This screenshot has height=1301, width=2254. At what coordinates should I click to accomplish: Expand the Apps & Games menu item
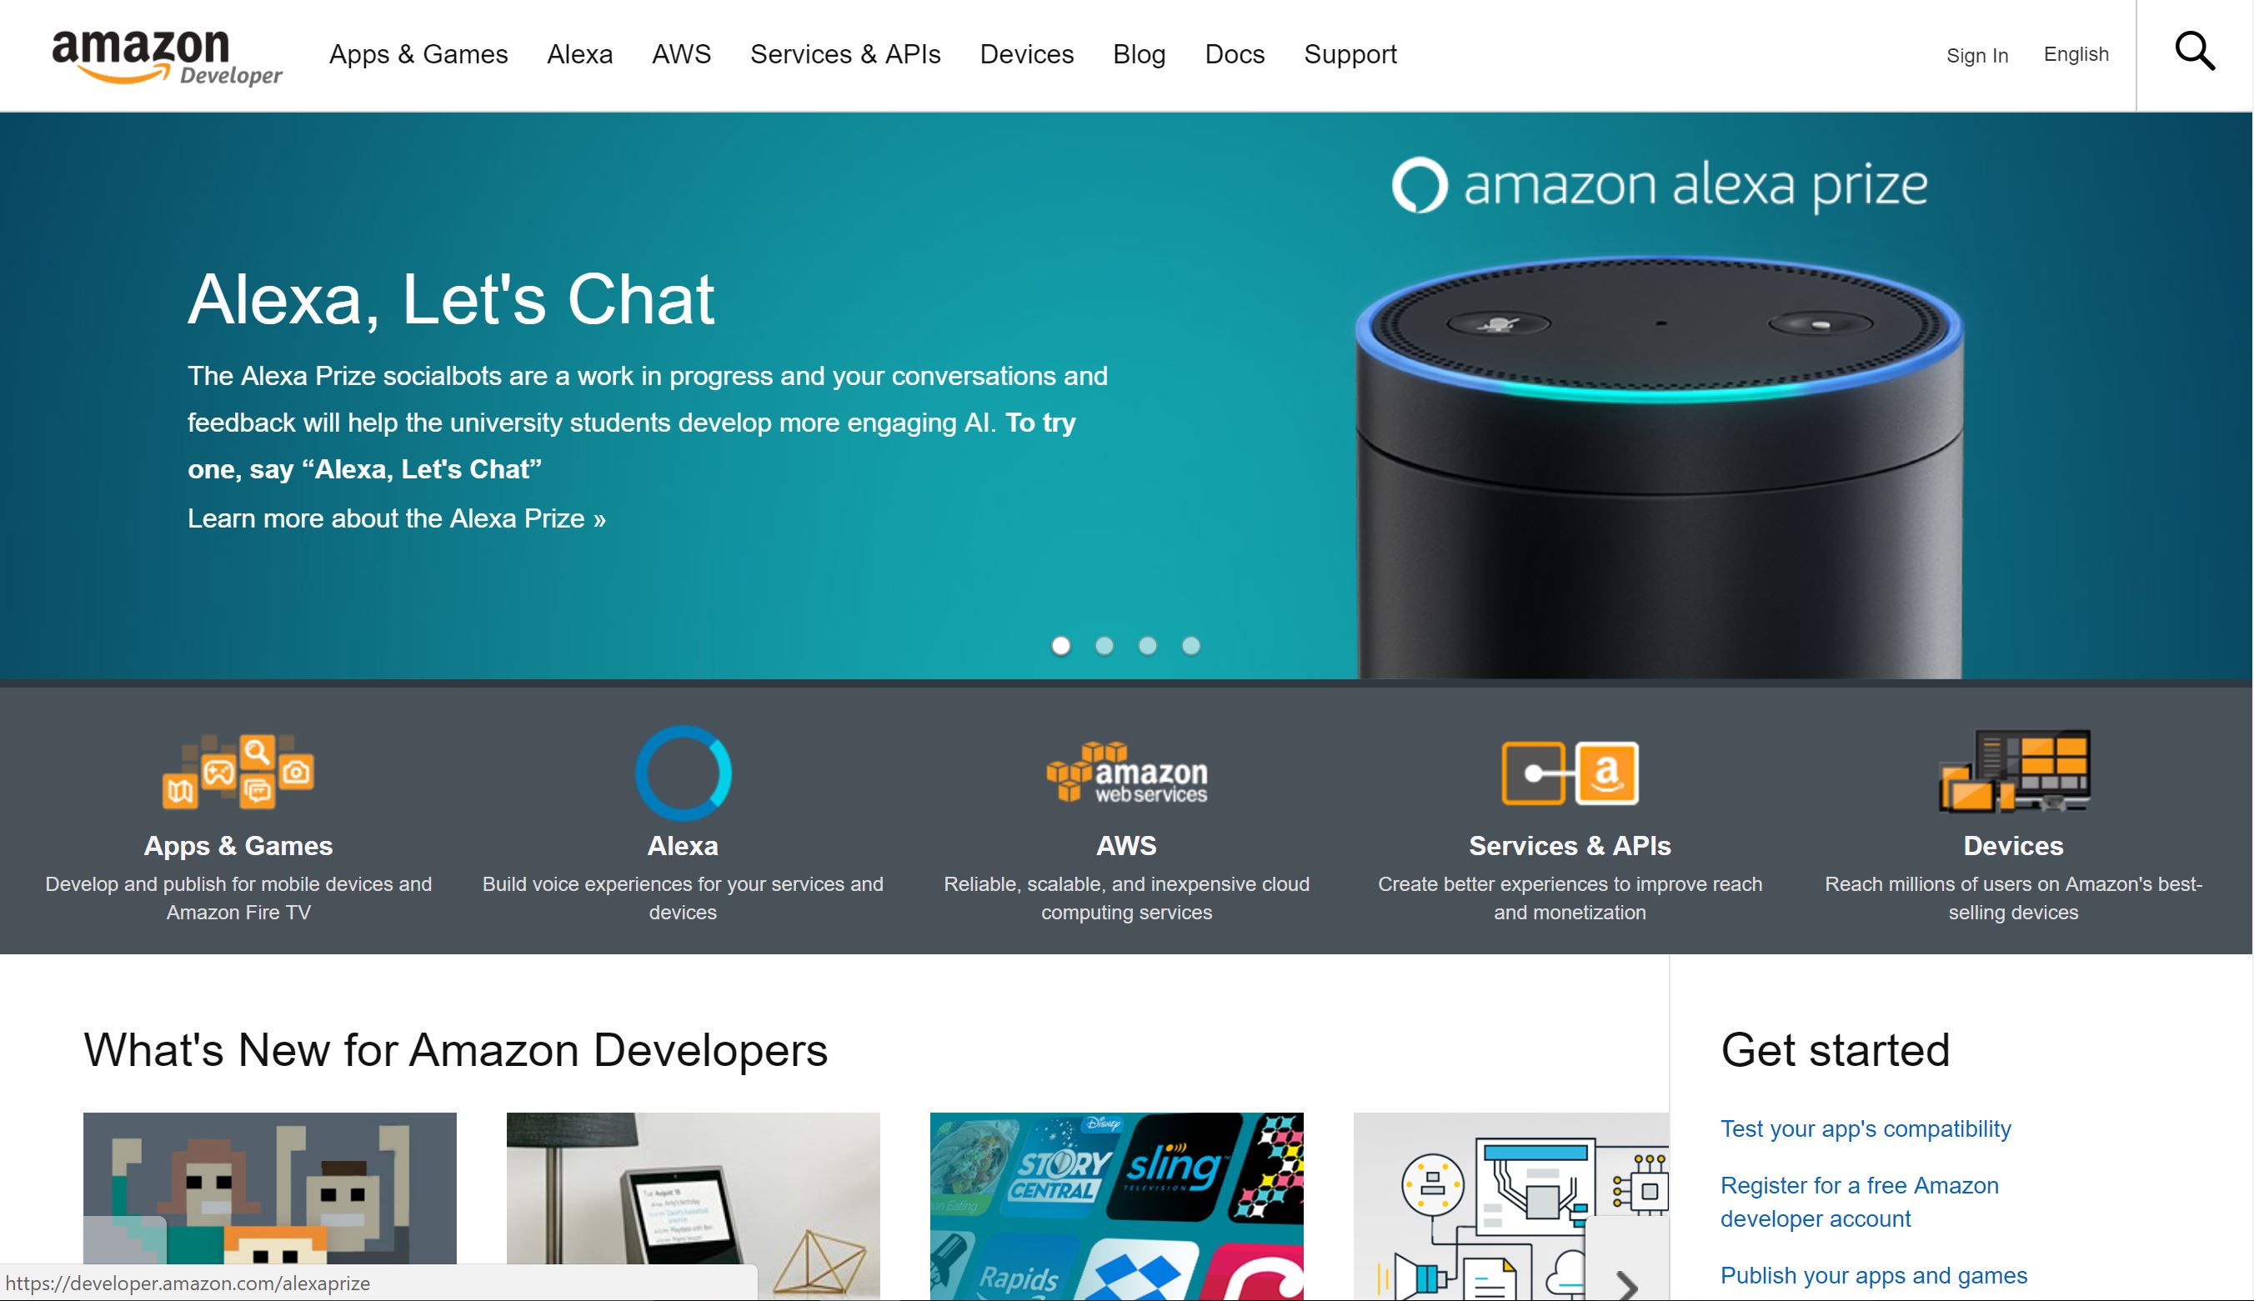[x=418, y=54]
